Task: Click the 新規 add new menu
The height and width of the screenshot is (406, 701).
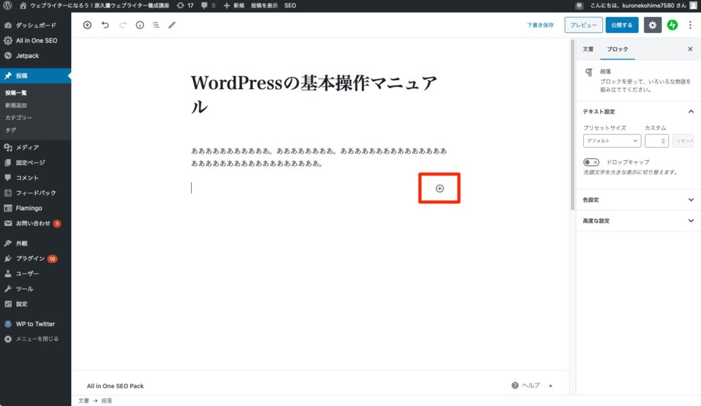Action: pyautogui.click(x=234, y=5)
